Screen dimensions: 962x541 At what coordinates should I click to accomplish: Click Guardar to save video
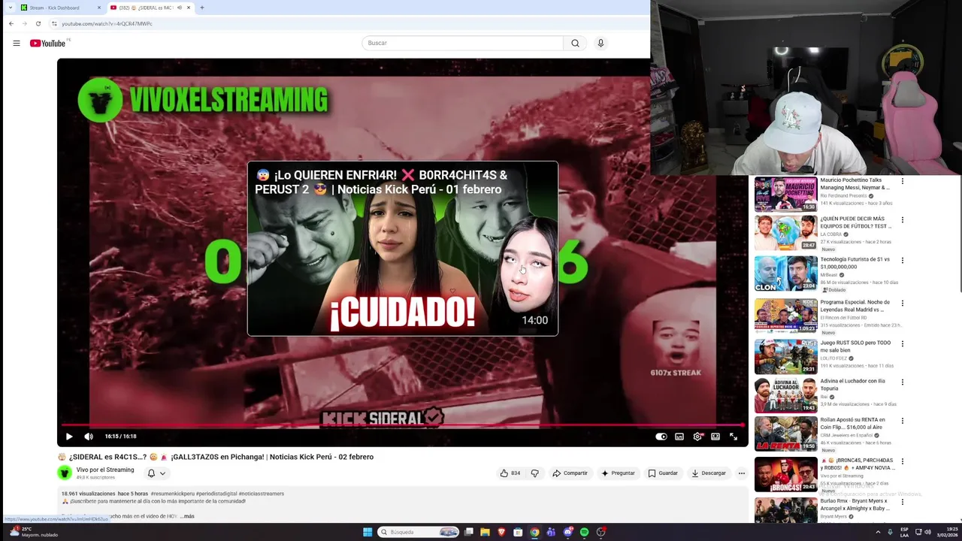[663, 473]
